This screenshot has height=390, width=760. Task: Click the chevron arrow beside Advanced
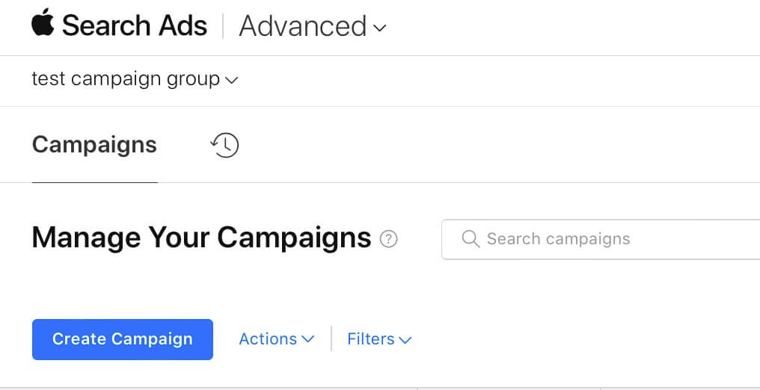click(x=380, y=28)
